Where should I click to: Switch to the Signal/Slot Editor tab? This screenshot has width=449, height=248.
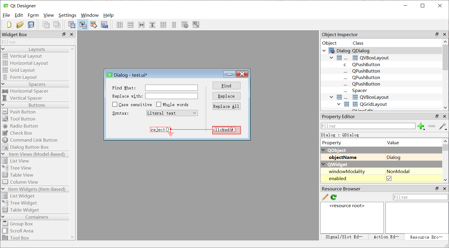(x=344, y=237)
